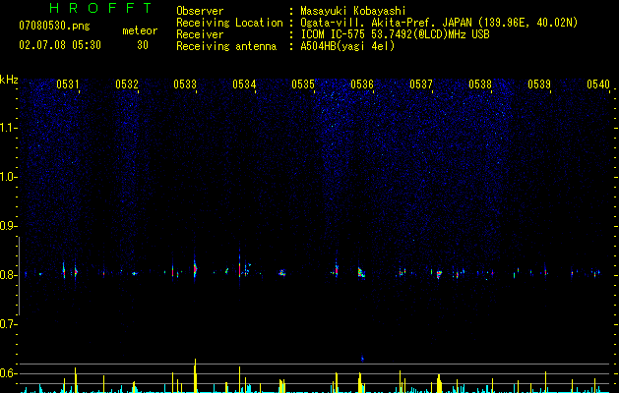Screen dimensions: 619x393
Task: Click the 0.7 kHz axis label
Action: tap(9, 324)
